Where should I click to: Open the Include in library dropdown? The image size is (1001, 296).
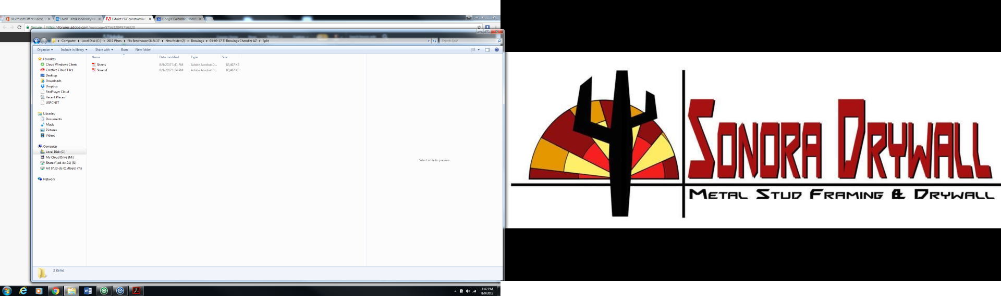(74, 50)
